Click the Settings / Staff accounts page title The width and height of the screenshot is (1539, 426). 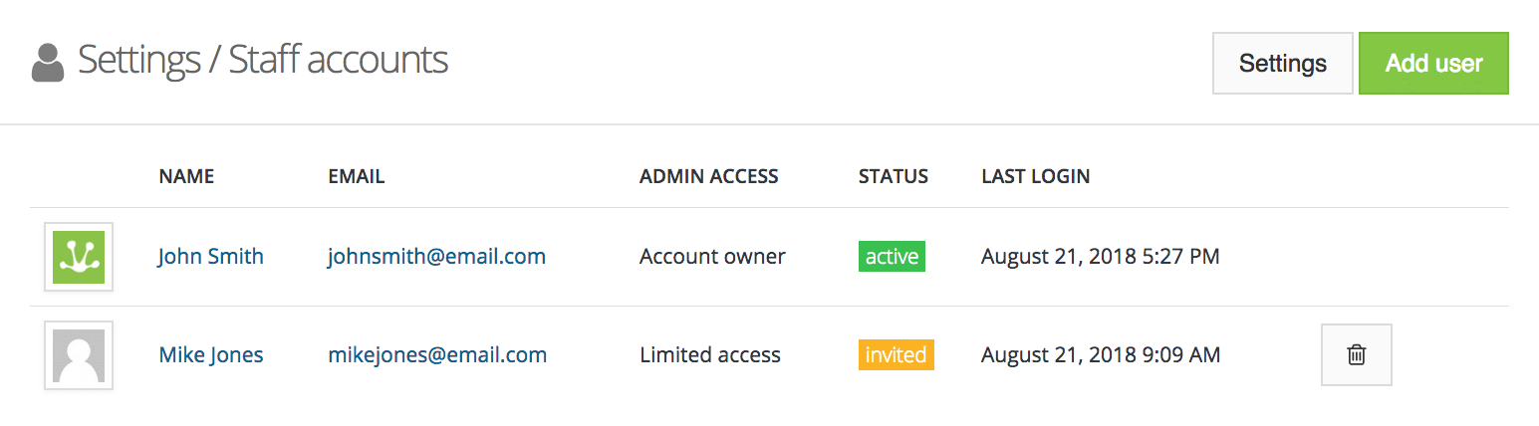[263, 61]
